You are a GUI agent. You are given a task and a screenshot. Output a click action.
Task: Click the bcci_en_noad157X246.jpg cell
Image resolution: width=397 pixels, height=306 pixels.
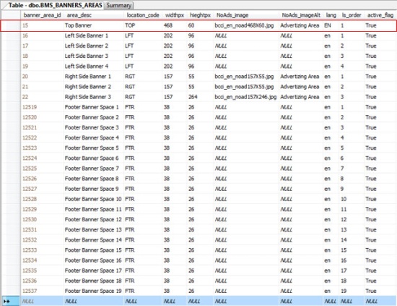[246, 97]
